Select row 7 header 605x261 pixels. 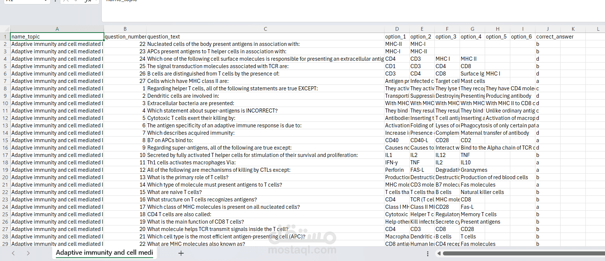[x=5, y=81]
